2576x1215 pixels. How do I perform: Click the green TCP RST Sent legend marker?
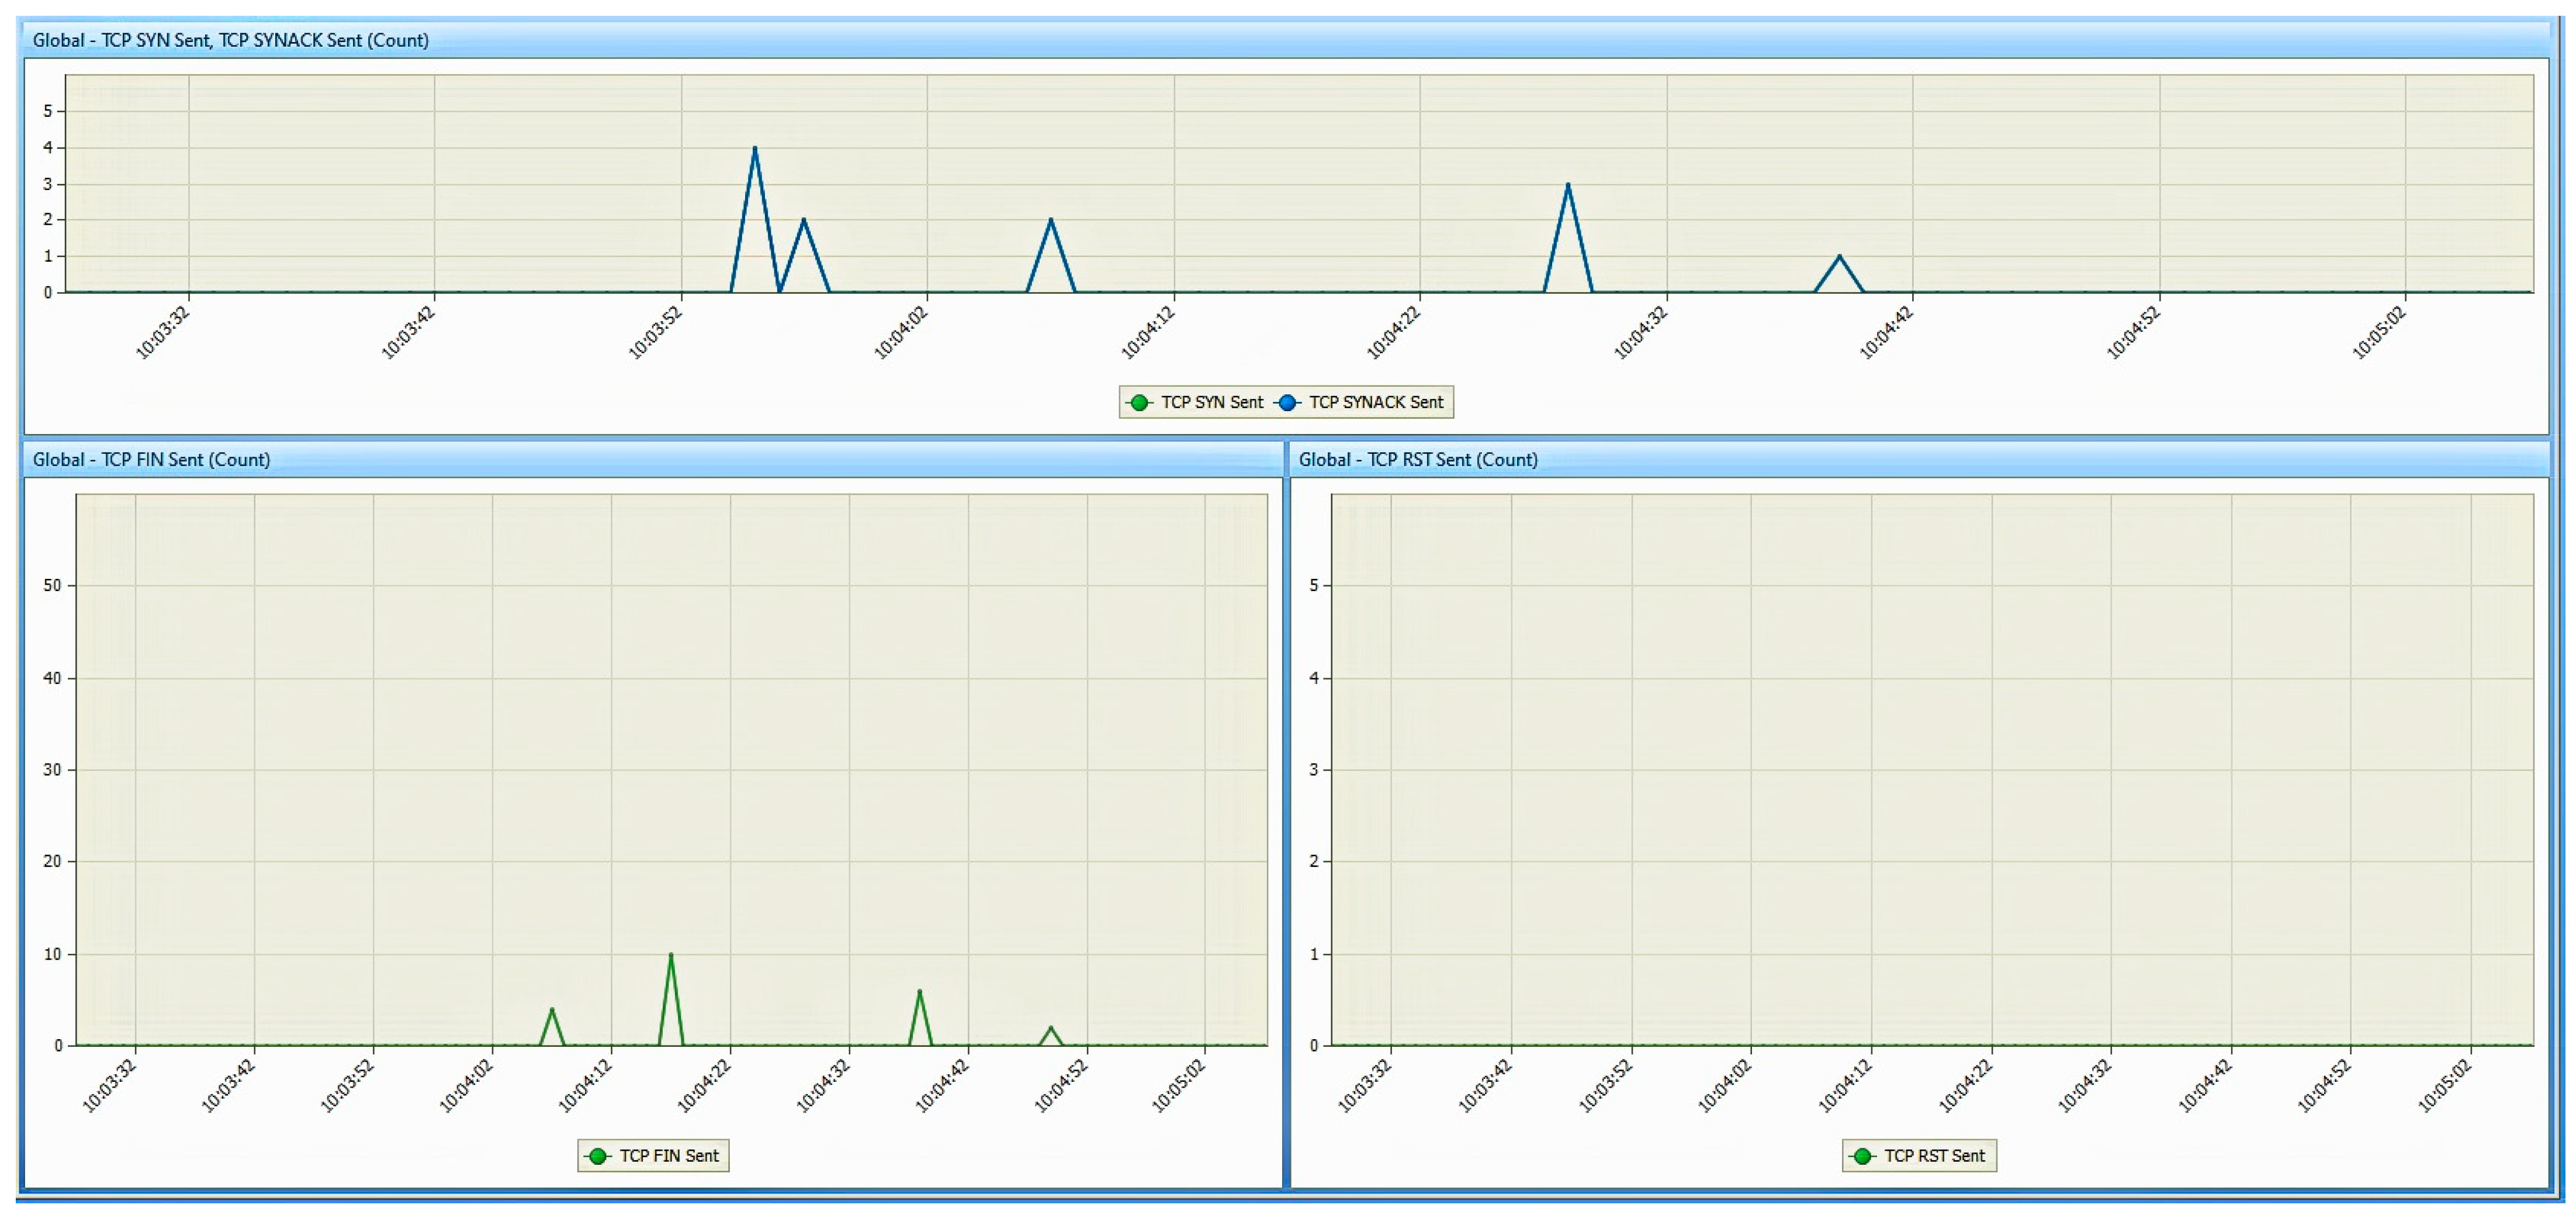pos(1862,1156)
